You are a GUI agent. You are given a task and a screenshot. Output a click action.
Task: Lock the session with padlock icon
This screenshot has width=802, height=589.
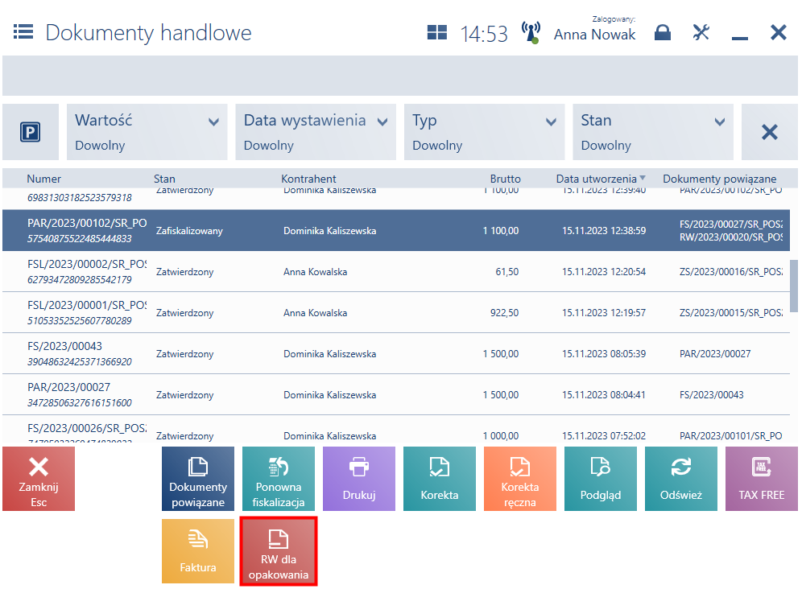pos(663,33)
